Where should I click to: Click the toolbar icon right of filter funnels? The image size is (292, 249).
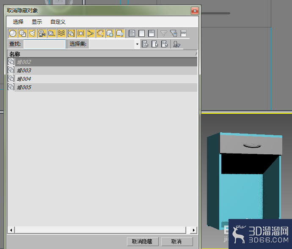pyautogui.click(x=183, y=33)
